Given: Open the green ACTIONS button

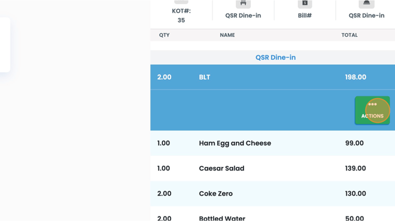Looking at the screenshot, I should (372, 110).
